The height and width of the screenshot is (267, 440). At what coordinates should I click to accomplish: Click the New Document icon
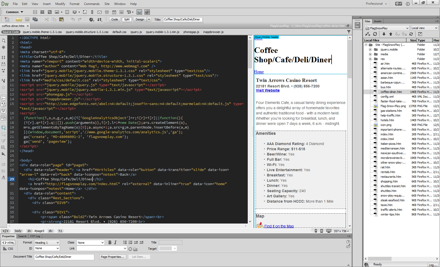click(x=7, y=19)
